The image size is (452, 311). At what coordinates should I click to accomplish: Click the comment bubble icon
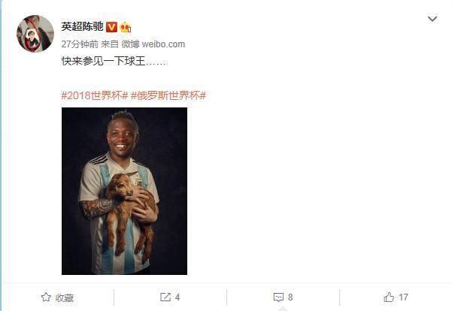[x=278, y=297]
